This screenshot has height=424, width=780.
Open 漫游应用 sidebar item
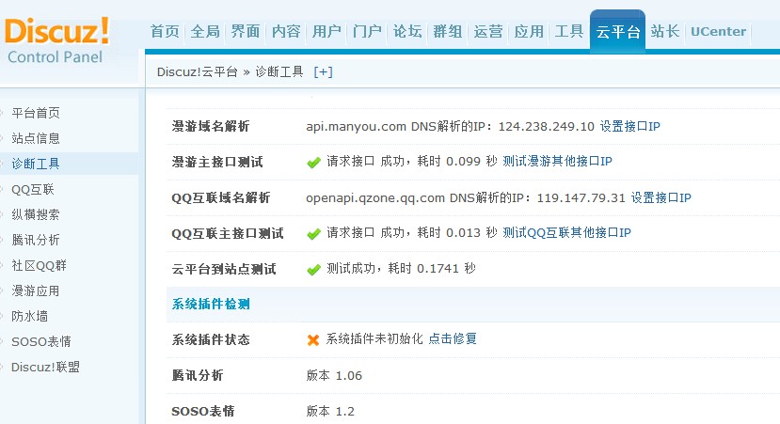[36, 291]
